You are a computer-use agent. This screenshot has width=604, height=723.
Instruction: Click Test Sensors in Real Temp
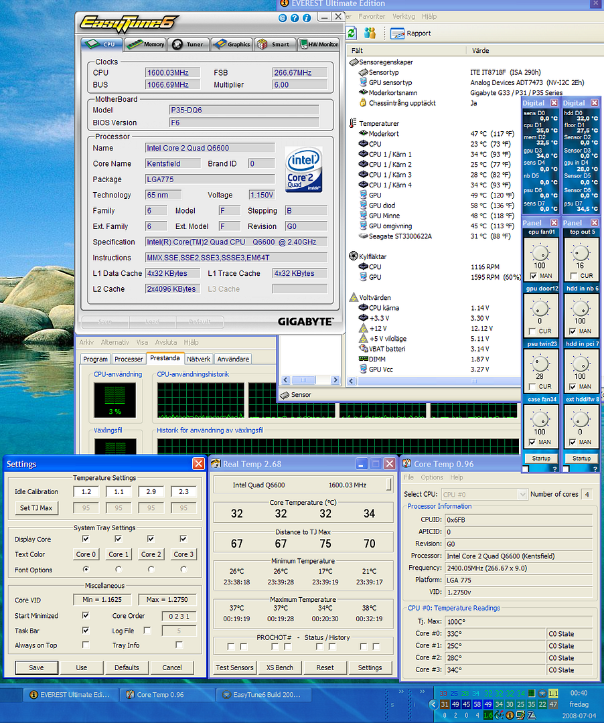pyautogui.click(x=234, y=667)
